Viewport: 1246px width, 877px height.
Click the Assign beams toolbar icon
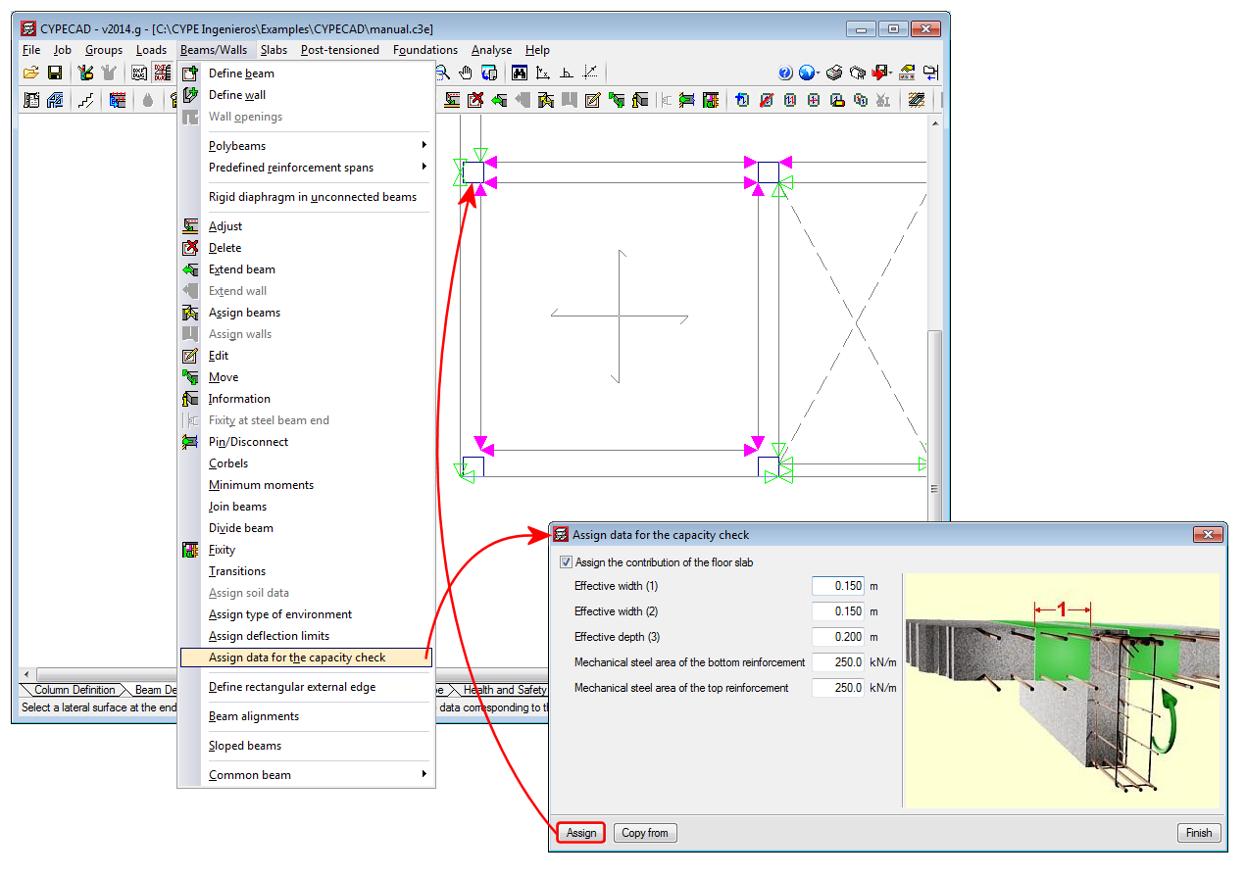[x=546, y=100]
